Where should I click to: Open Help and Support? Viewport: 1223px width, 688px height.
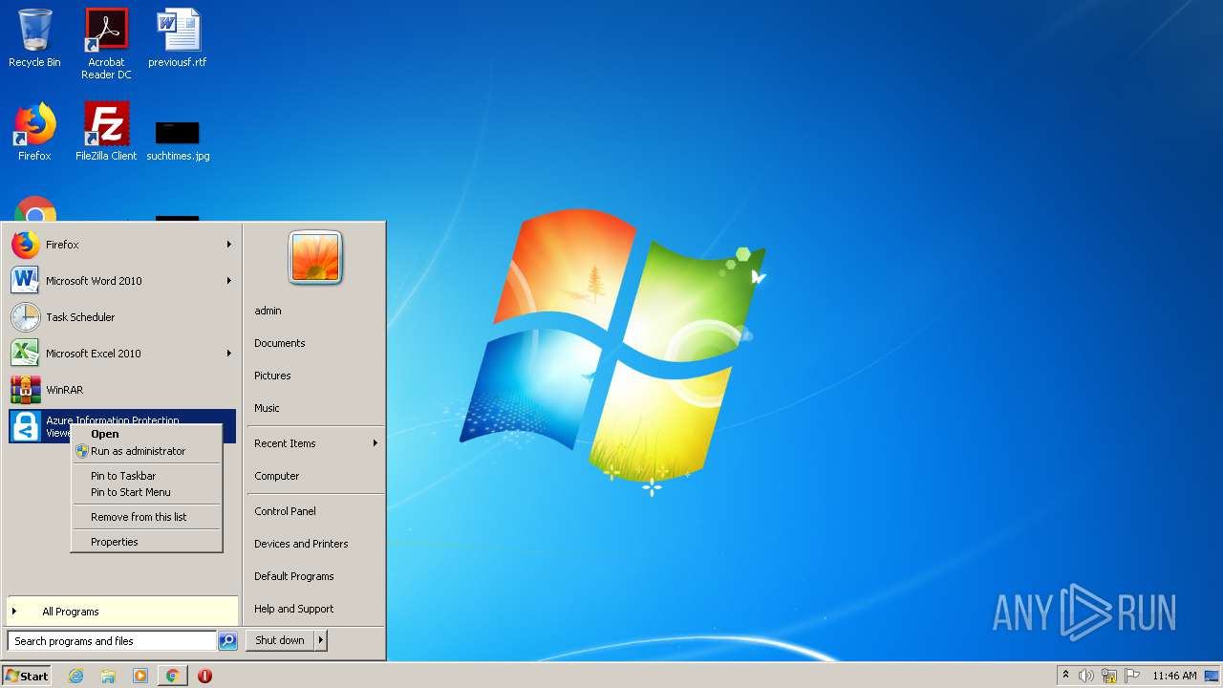coord(315,609)
